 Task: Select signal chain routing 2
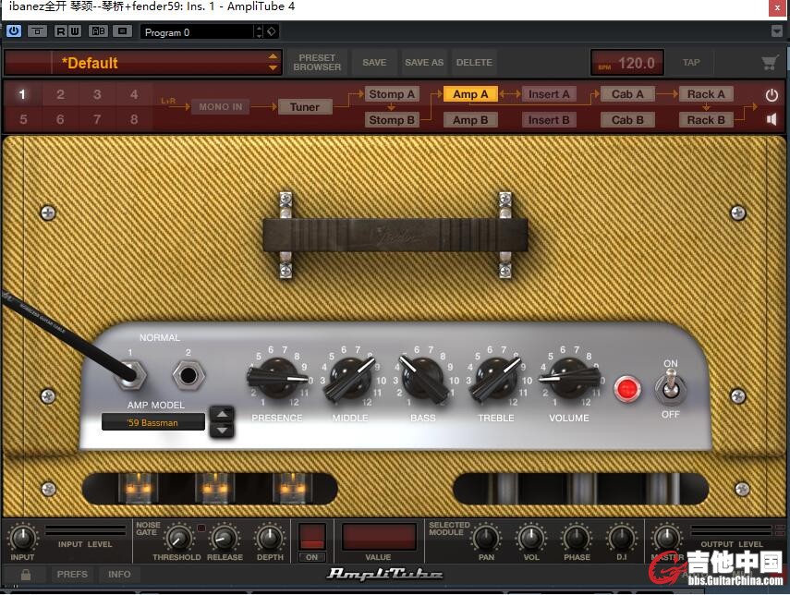60,94
